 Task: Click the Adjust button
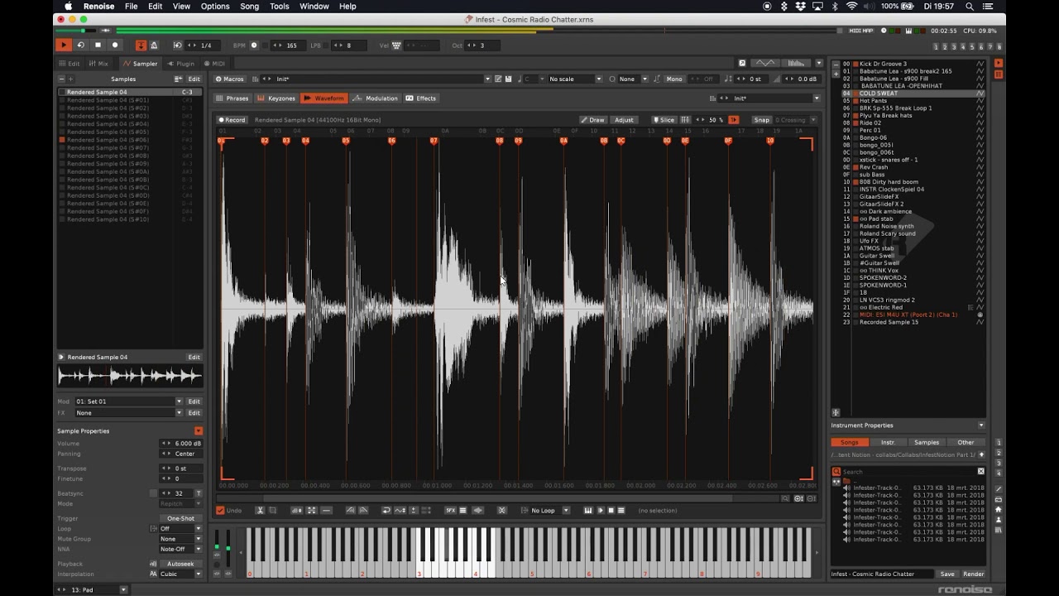(x=624, y=120)
